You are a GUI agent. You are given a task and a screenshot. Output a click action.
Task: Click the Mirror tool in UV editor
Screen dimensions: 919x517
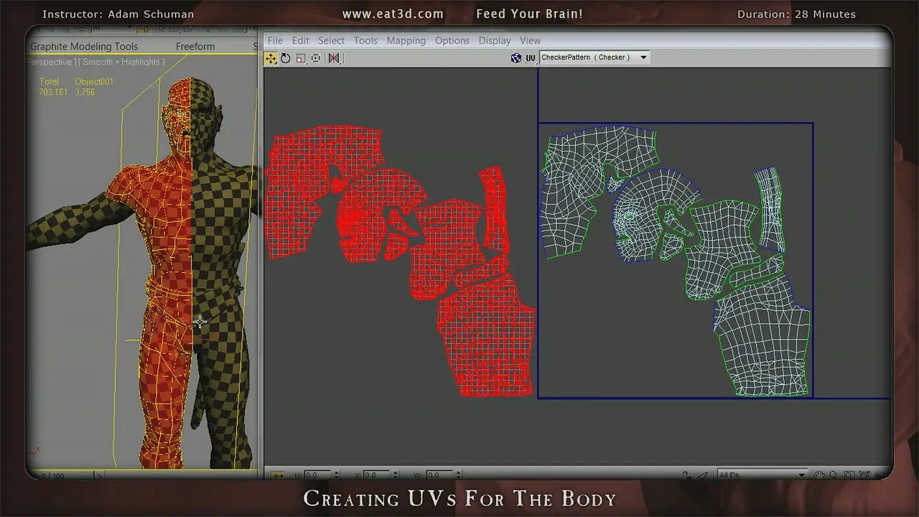[x=334, y=58]
